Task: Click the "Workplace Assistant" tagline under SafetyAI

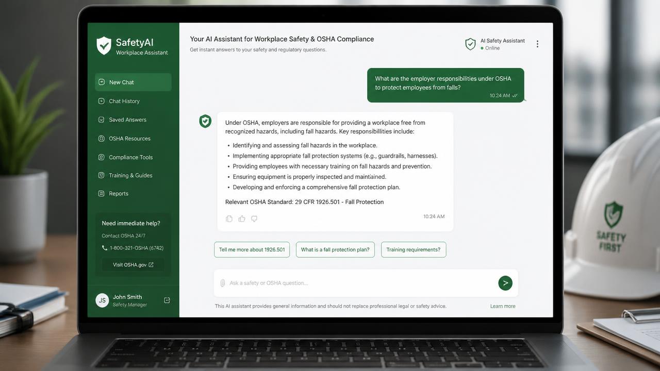Action: tap(142, 53)
